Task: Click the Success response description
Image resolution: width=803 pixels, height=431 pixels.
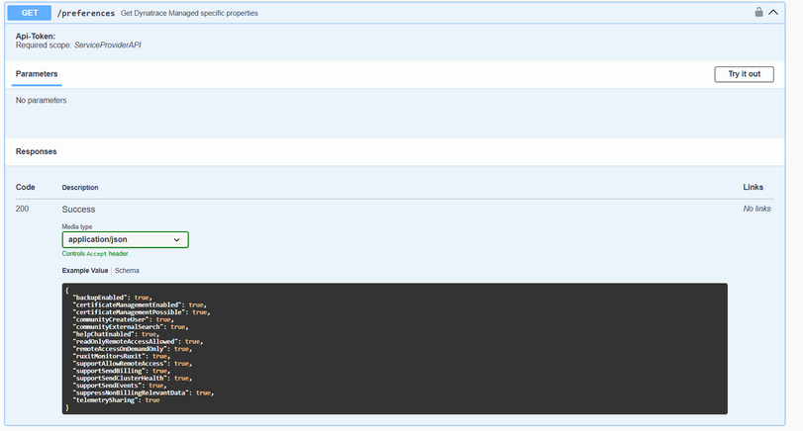Action: [x=78, y=210]
